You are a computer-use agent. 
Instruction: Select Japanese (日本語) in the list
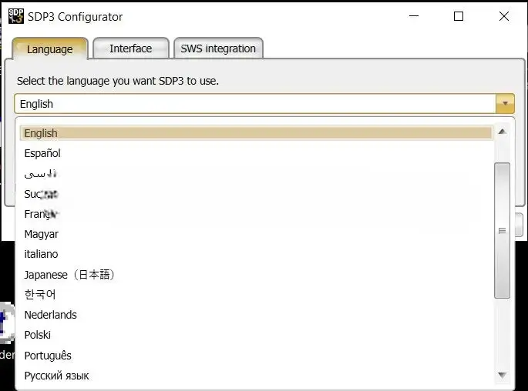pyautogui.click(x=256, y=274)
